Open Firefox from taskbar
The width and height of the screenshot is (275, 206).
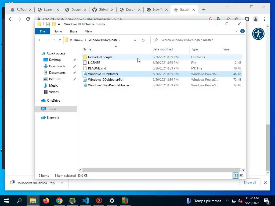tap(46, 201)
